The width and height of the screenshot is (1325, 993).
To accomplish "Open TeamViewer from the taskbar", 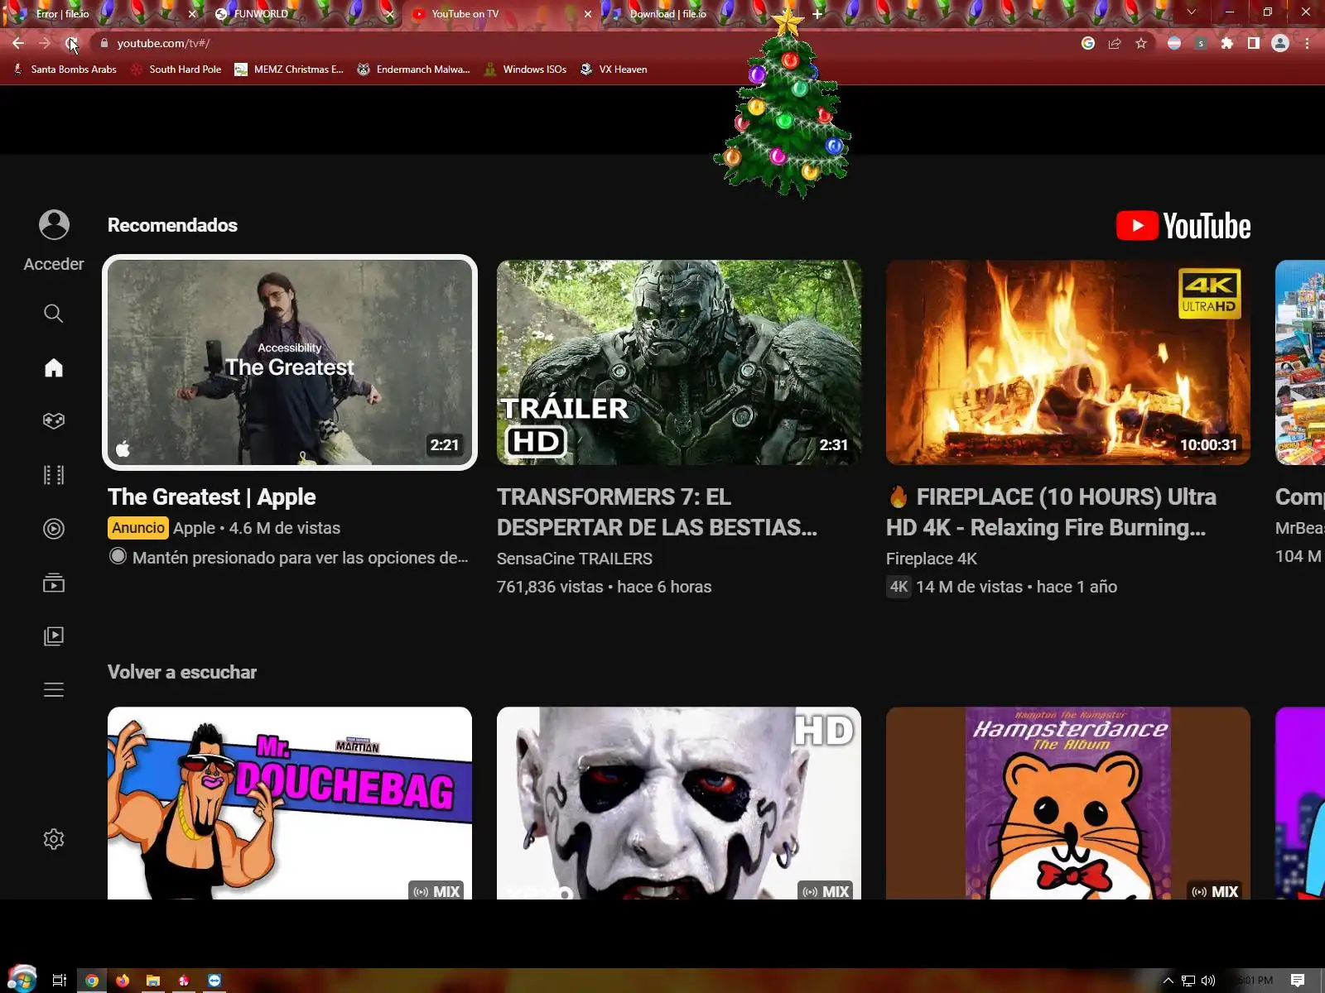I will click(x=214, y=981).
